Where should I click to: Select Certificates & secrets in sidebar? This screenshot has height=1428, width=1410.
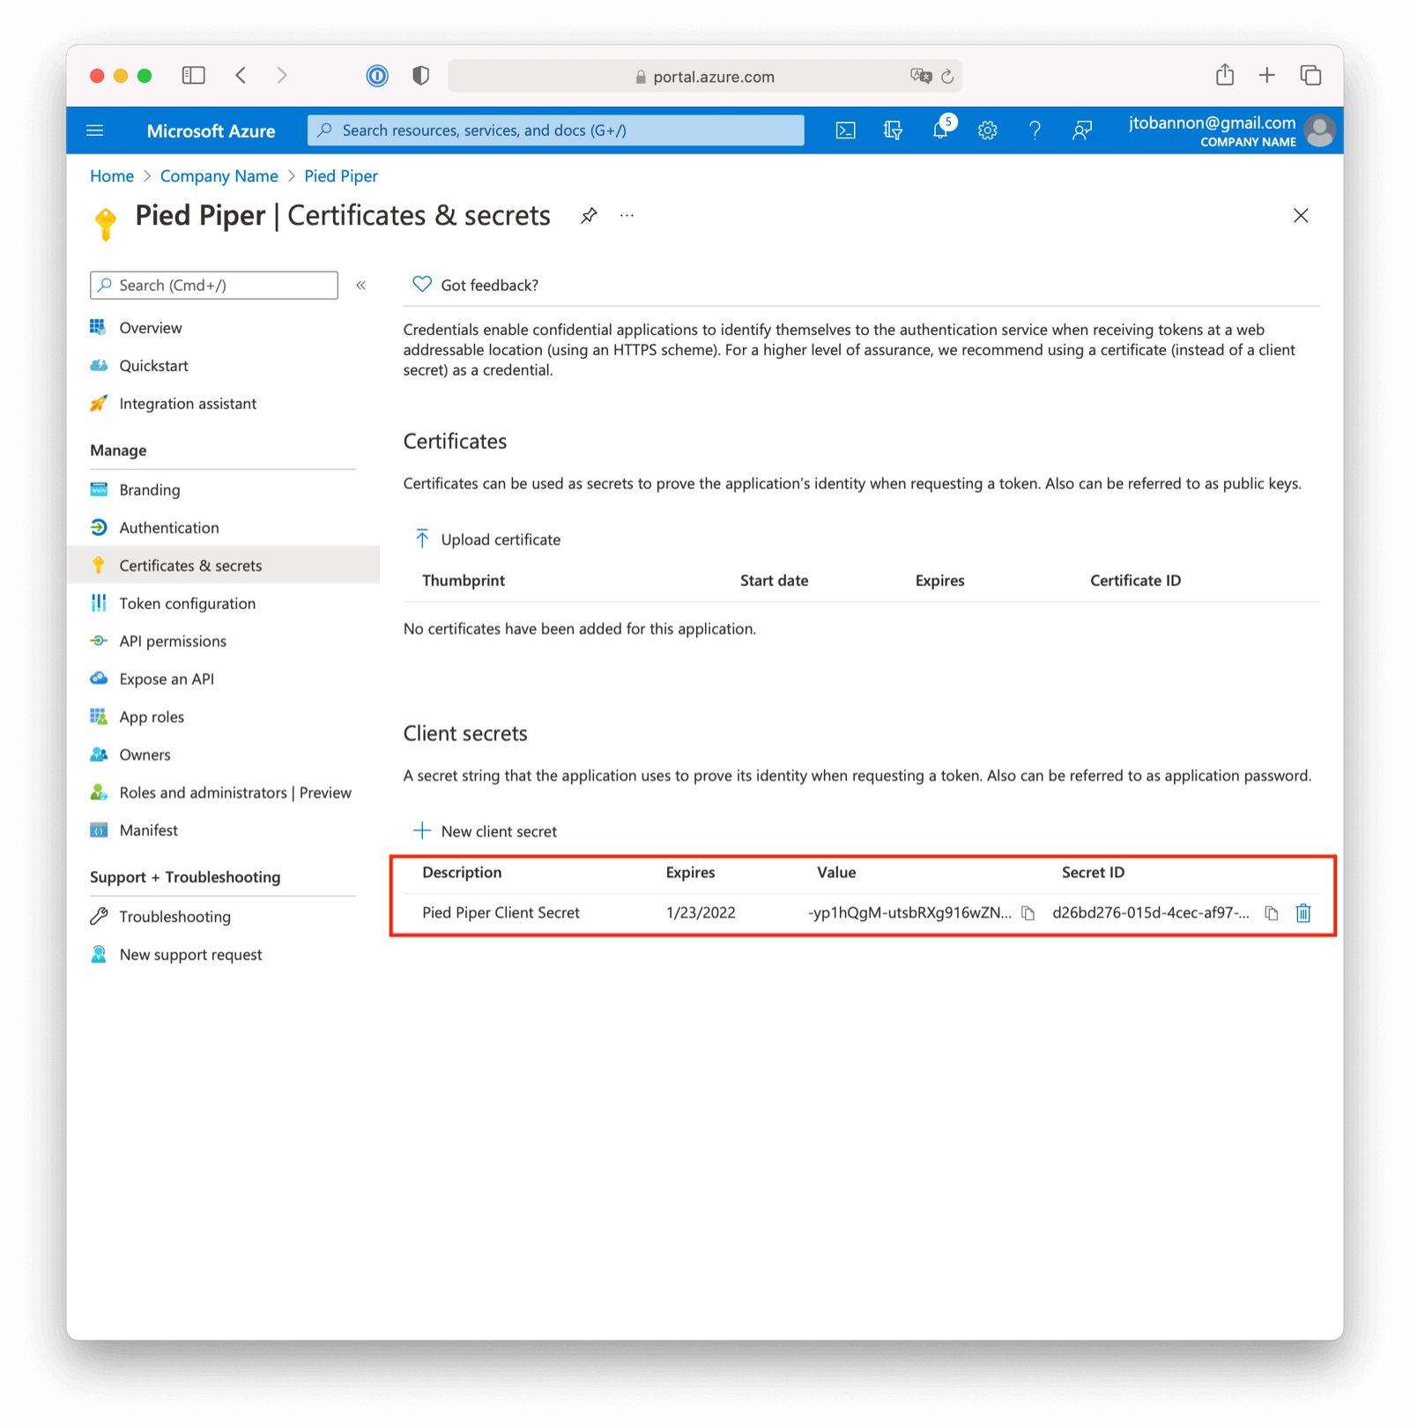(223, 565)
